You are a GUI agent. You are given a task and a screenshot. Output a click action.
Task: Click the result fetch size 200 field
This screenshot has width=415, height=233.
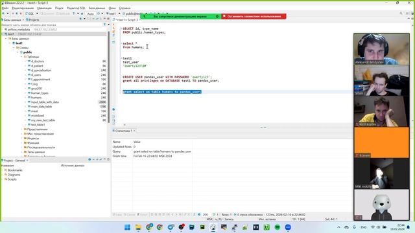point(206,215)
